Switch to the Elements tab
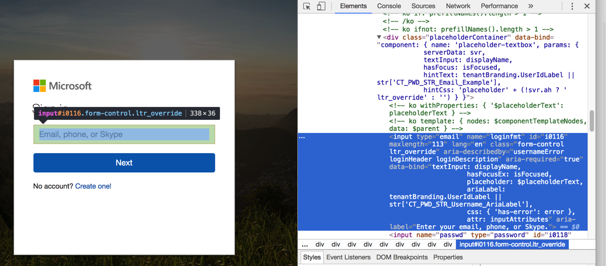 [353, 6]
